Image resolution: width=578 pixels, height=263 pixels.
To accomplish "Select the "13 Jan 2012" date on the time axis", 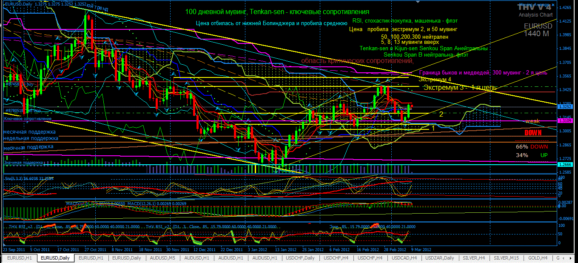I will (x=285, y=250).
